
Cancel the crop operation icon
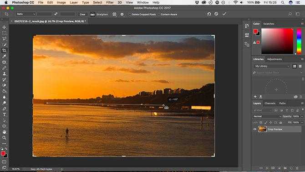pyautogui.click(x=216, y=14)
